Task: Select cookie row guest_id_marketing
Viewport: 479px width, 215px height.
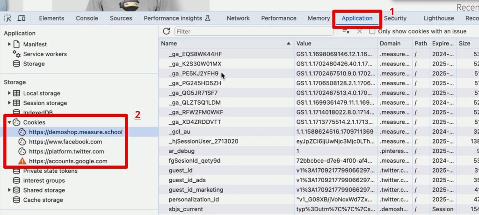Action: (x=319, y=190)
